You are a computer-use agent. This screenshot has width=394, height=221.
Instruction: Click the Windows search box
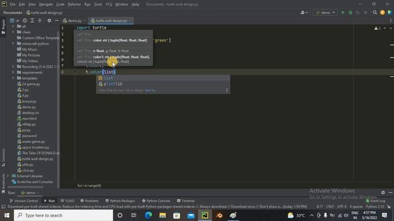[63, 215]
